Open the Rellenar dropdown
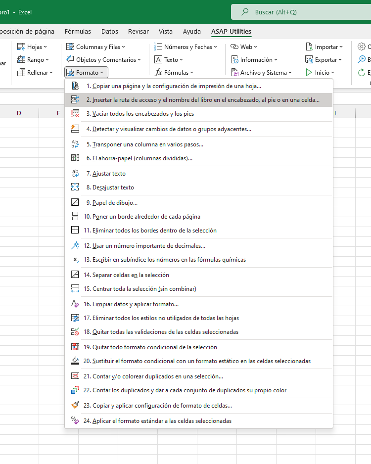371x464 pixels. [x=35, y=73]
